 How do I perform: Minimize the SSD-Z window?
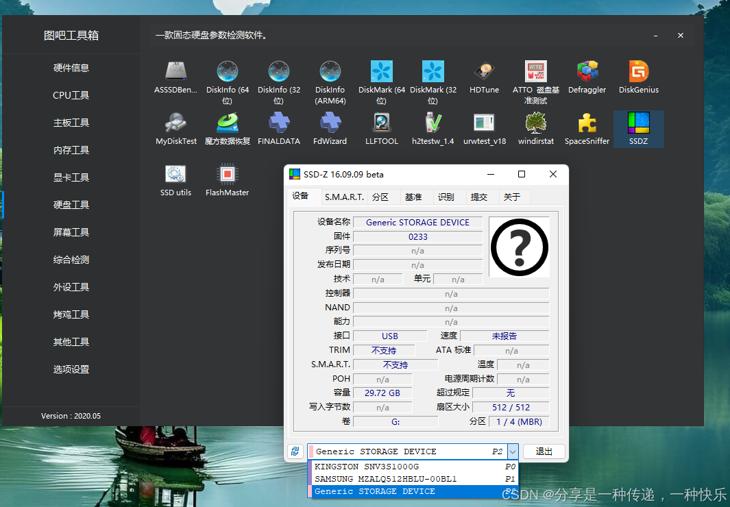(x=491, y=174)
